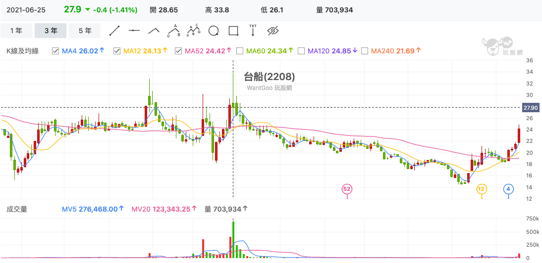Click the 量 703,934 value in header
Screen dimensions: 542x263
coord(334,10)
